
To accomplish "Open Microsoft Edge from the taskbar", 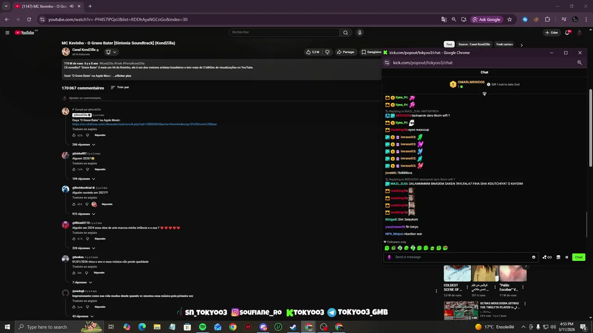I will click(x=142, y=327).
